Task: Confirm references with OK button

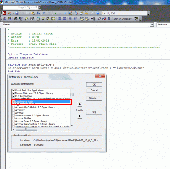Action: pyautogui.click(x=94, y=85)
